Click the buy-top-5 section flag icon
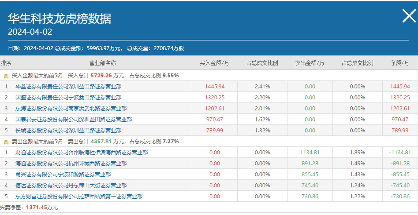The height and width of the screenshot is (215, 418). (7, 76)
